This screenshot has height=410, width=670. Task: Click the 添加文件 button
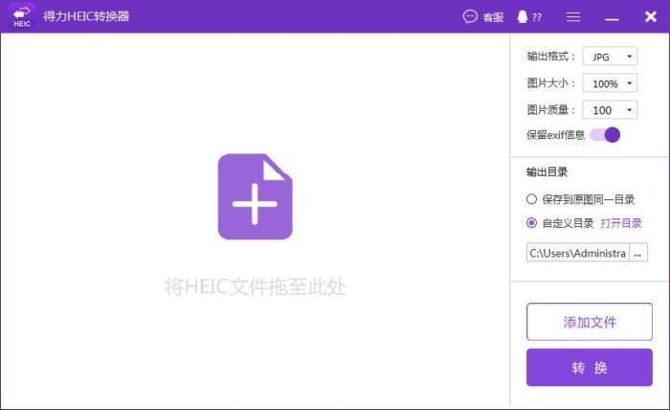click(x=590, y=322)
